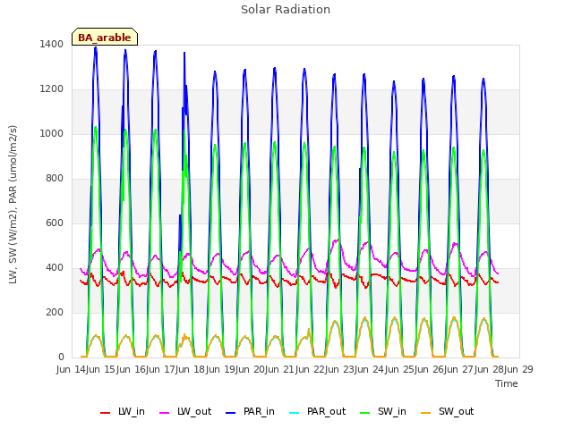The image size is (573, 429).
Task: Click the Jun 22 x-axis tick label
Action: 311,369
